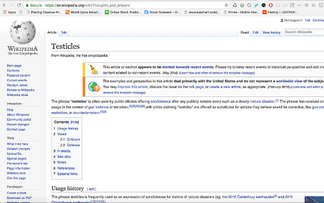Jump to In media in contents
Screen dimensions: 324x203
pos(64,151)
